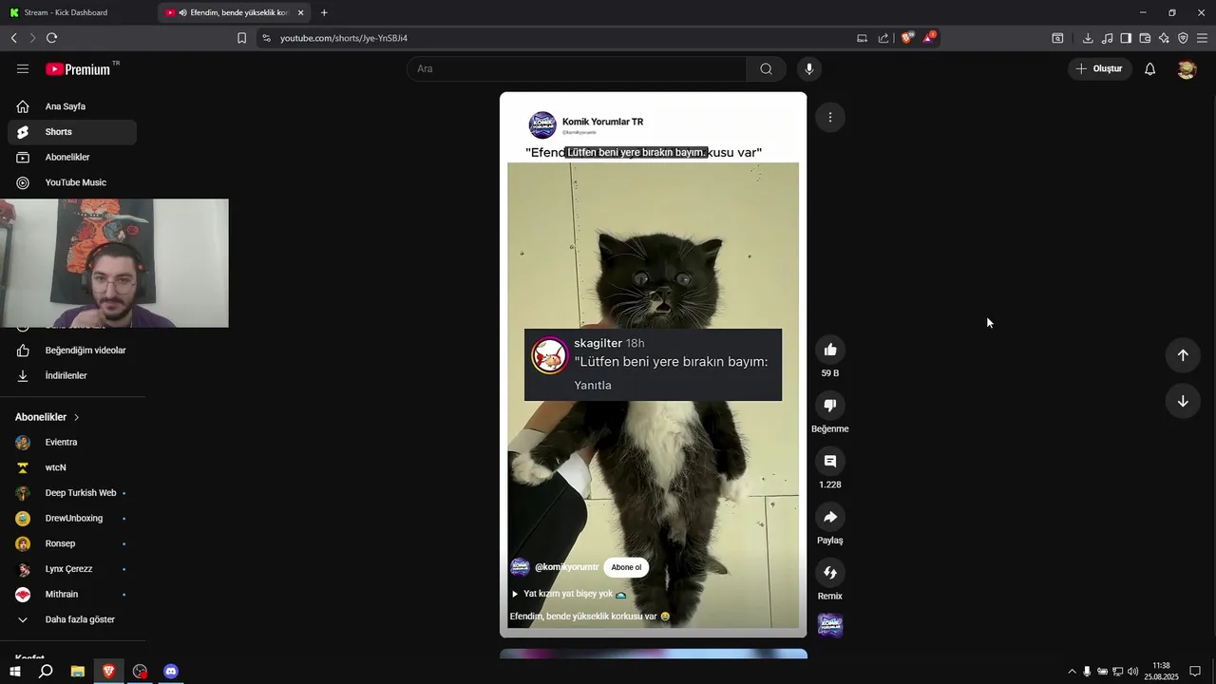1216x684 pixels.
Task: Open Abonelikler in sidebar
Action: (72, 157)
